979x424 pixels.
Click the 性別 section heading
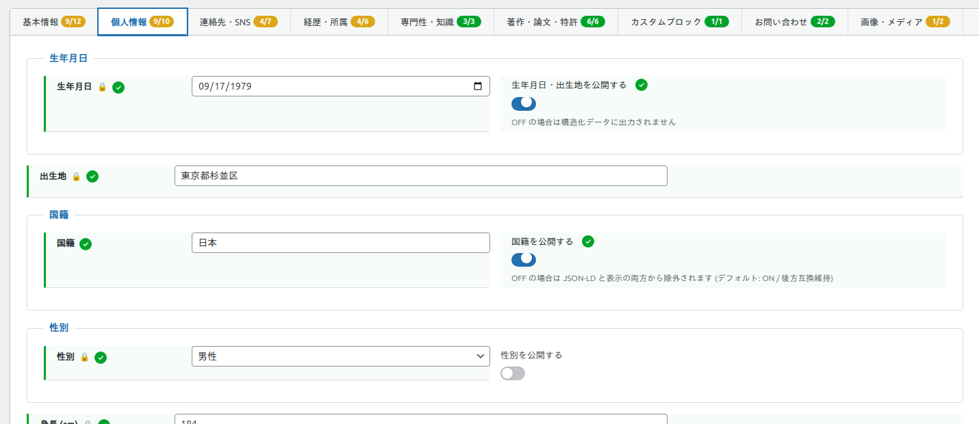click(59, 328)
